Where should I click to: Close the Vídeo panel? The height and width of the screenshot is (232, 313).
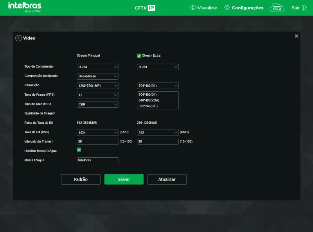pyautogui.click(x=297, y=36)
